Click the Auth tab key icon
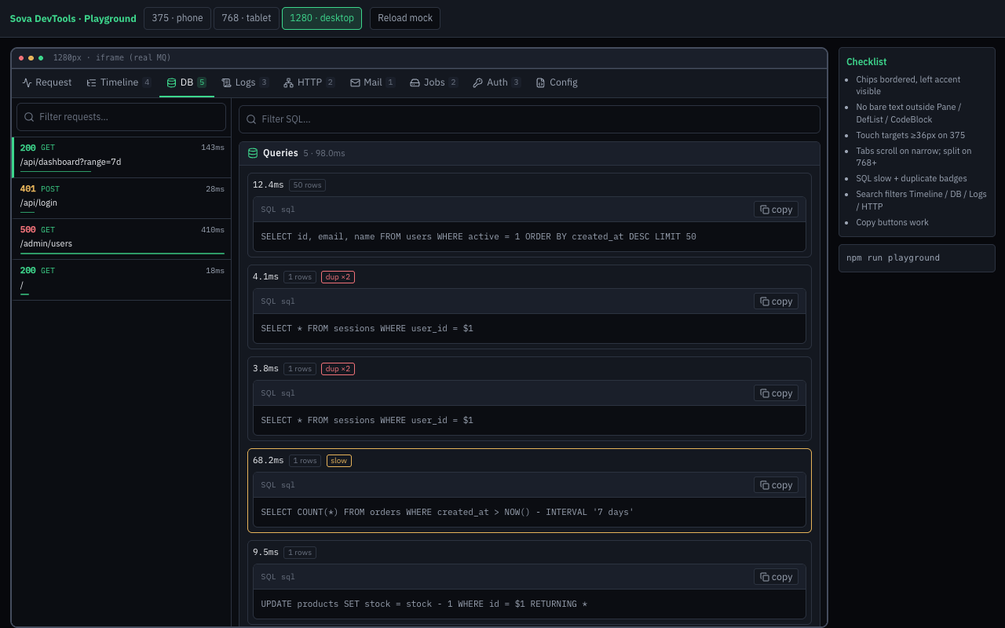Screen dimensions: 1005x628 [x=478, y=82]
